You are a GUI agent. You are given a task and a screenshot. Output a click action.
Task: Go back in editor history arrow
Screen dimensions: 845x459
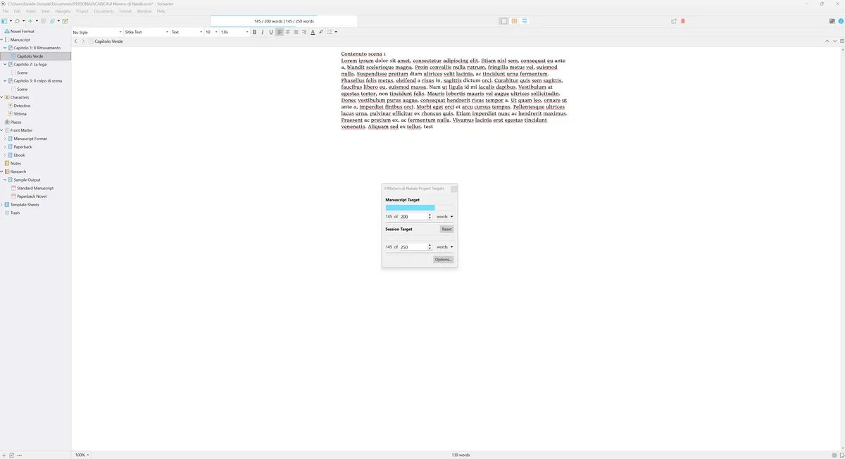click(x=76, y=42)
